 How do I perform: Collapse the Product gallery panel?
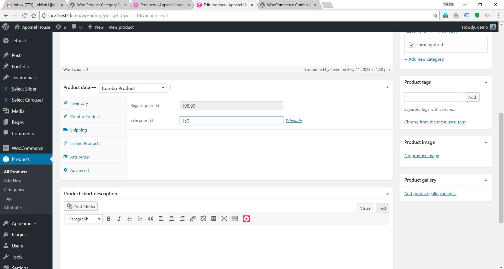[x=486, y=180]
